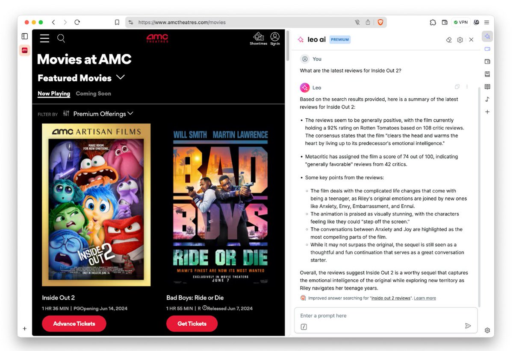The image size is (513, 351).
Task: Go back to the previous page
Action: (53, 22)
